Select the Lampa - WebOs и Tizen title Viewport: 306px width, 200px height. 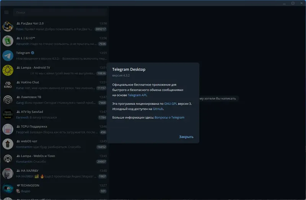[38, 156]
